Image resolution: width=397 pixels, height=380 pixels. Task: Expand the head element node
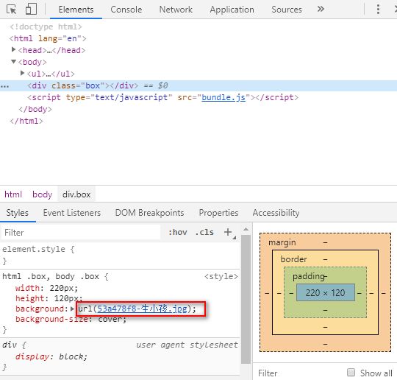coord(14,49)
